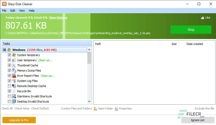Enable Startmenu Invalid Shortcuts checkbox
216x125 pixels.
coord(9,96)
